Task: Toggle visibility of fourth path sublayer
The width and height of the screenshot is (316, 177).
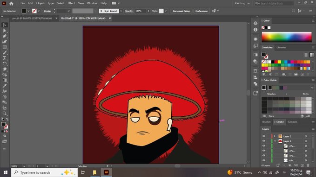Action: point(264,160)
